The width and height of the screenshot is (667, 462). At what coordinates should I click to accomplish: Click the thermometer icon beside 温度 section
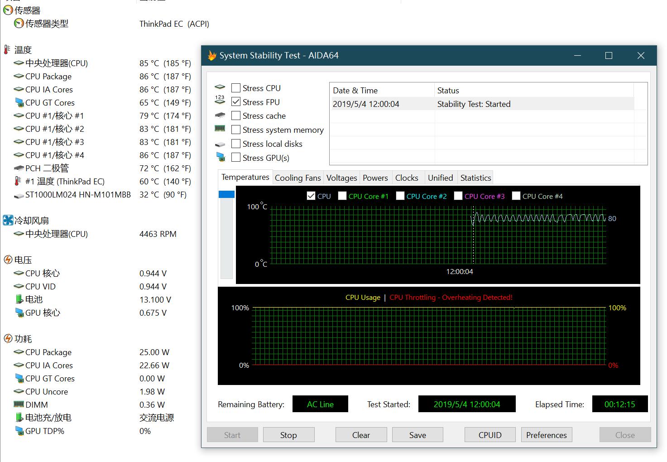click(7, 49)
